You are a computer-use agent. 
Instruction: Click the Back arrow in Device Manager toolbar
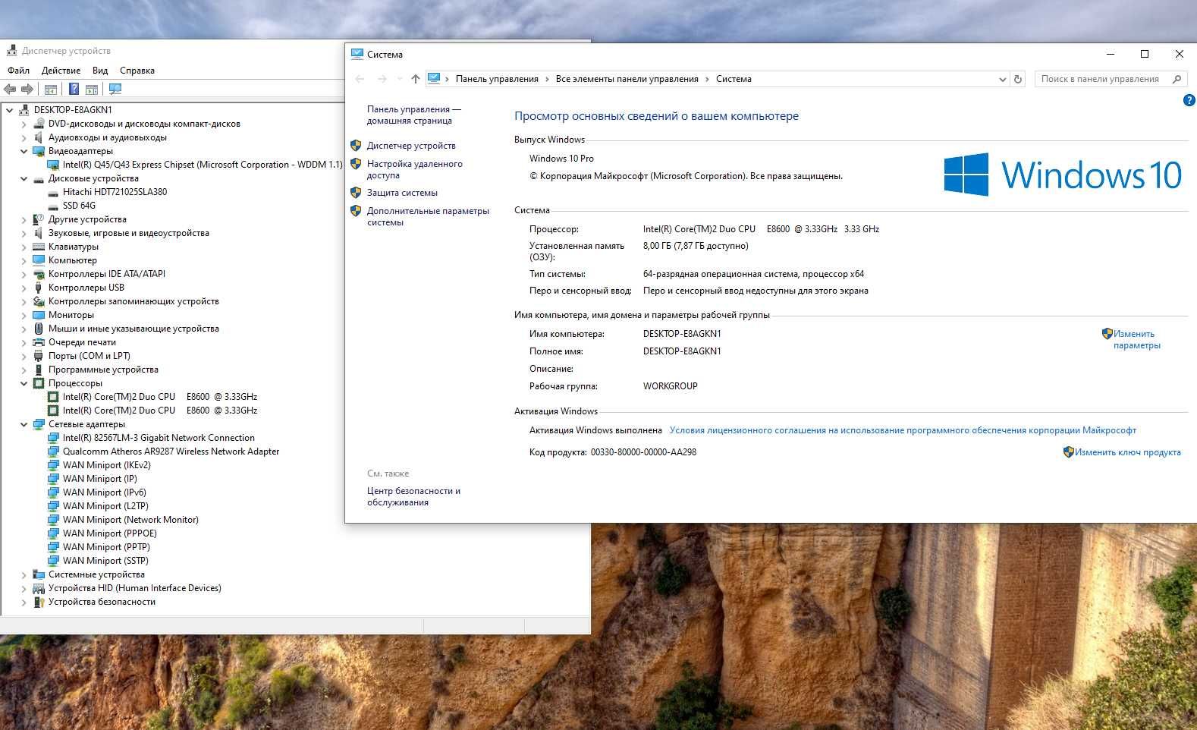(10, 89)
